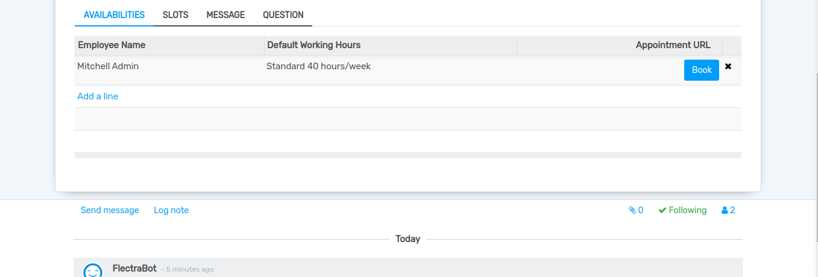Click the Standard 40 hours/week cell

pos(318,67)
